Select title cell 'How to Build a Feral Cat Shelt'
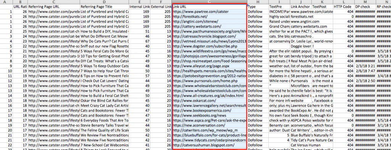391x150 pixels. [x=105, y=96]
